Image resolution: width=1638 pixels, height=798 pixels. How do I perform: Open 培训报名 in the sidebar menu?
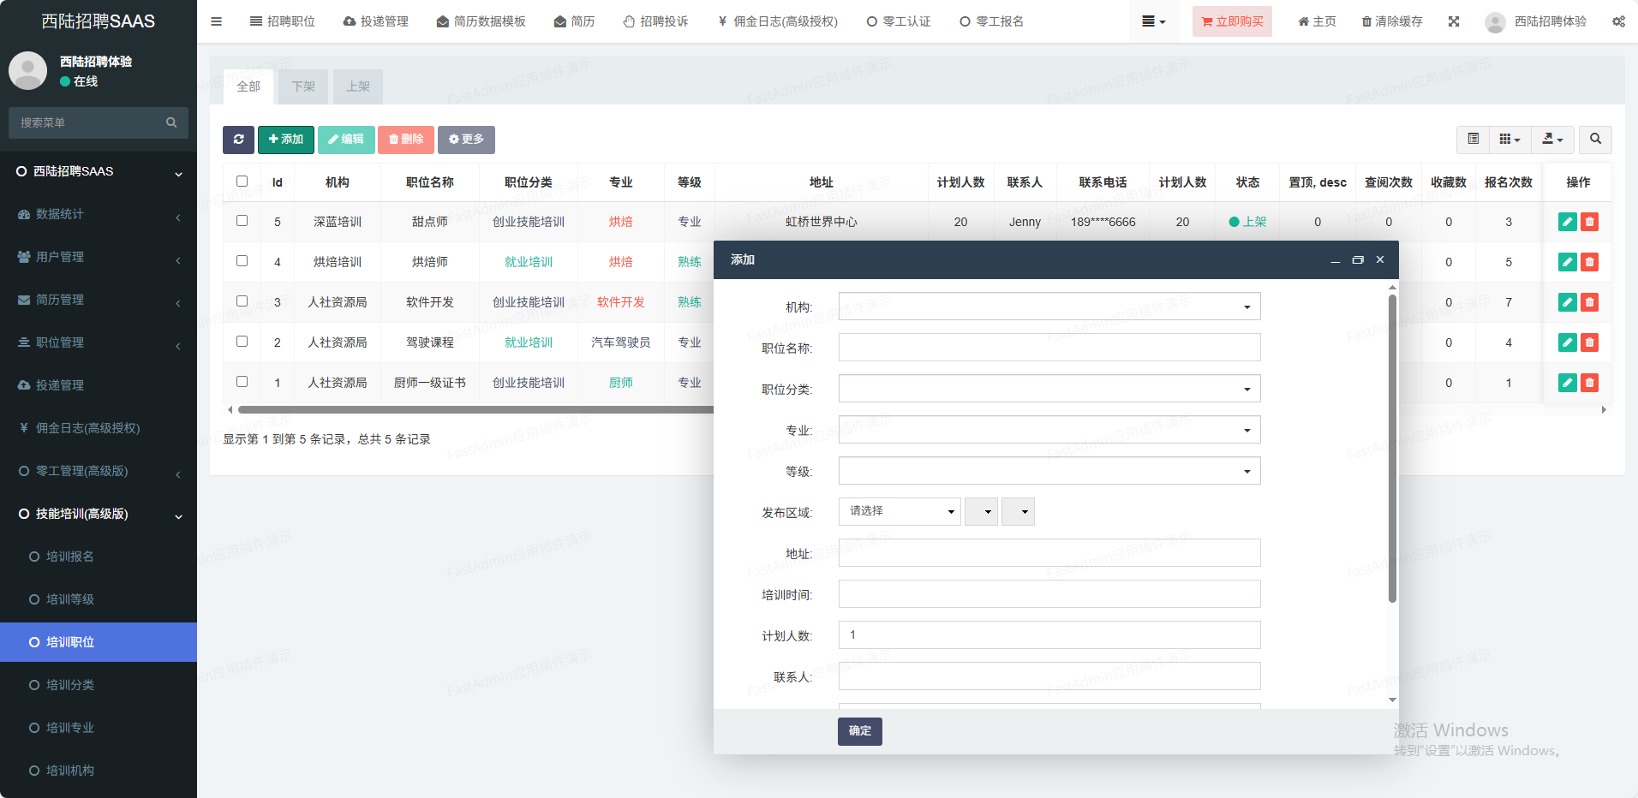[70, 557]
